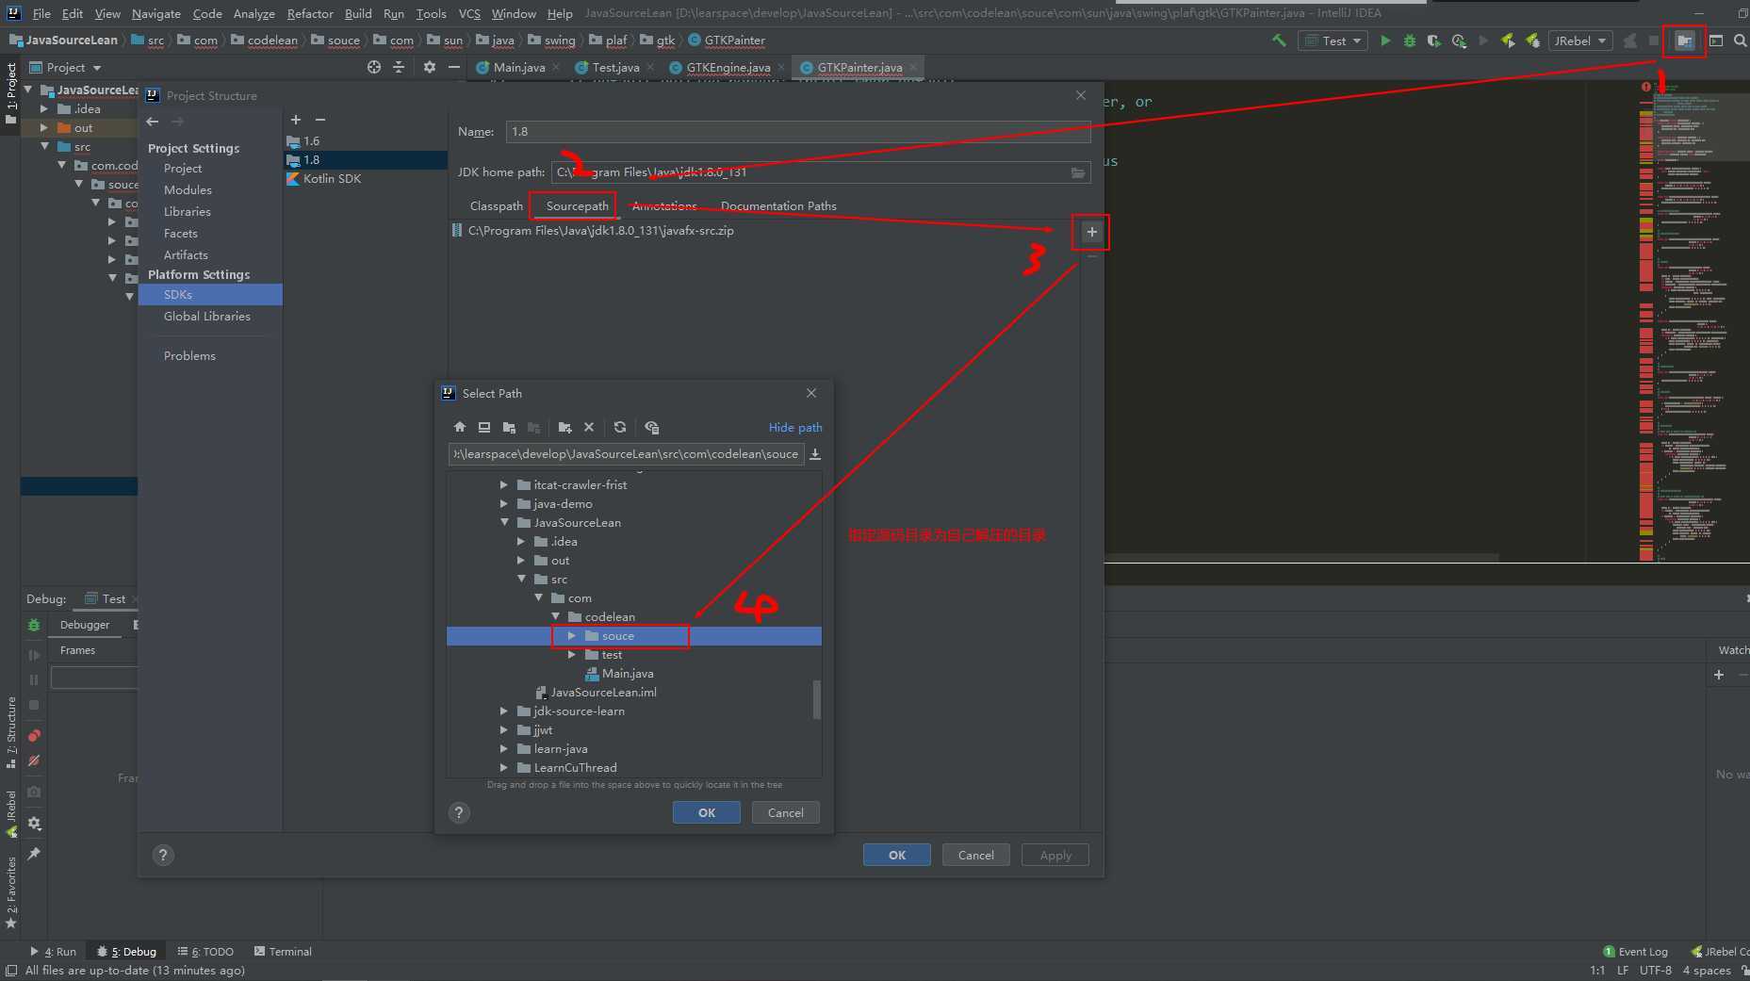Click the Search Everywhere magnifier icon
This screenshot has width=1750, height=981.
1740,41
